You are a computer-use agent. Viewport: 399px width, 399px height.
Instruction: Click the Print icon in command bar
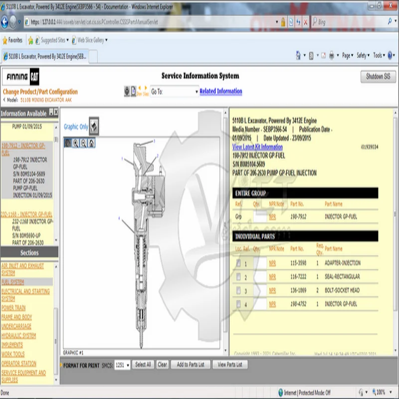click(331, 55)
